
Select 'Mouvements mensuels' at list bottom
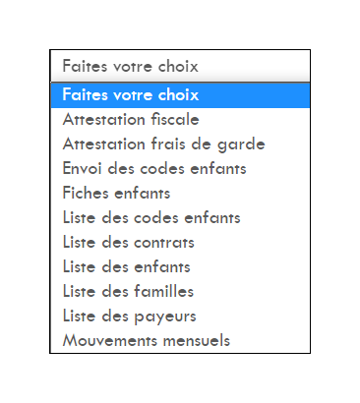pos(180,341)
